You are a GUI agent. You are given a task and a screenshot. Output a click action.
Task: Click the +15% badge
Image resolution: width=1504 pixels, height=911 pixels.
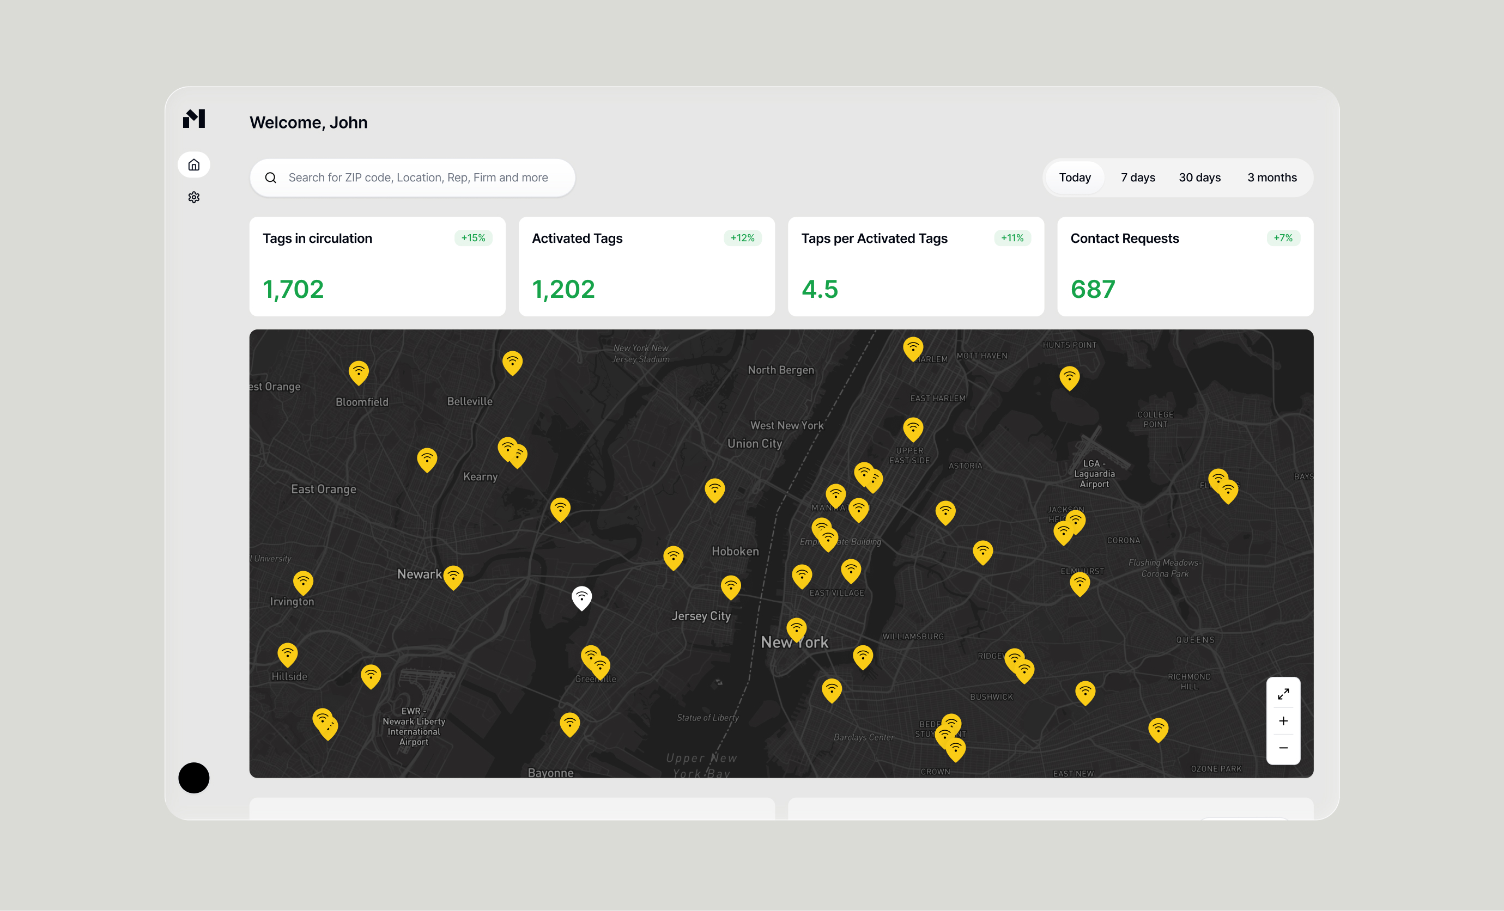coord(473,238)
